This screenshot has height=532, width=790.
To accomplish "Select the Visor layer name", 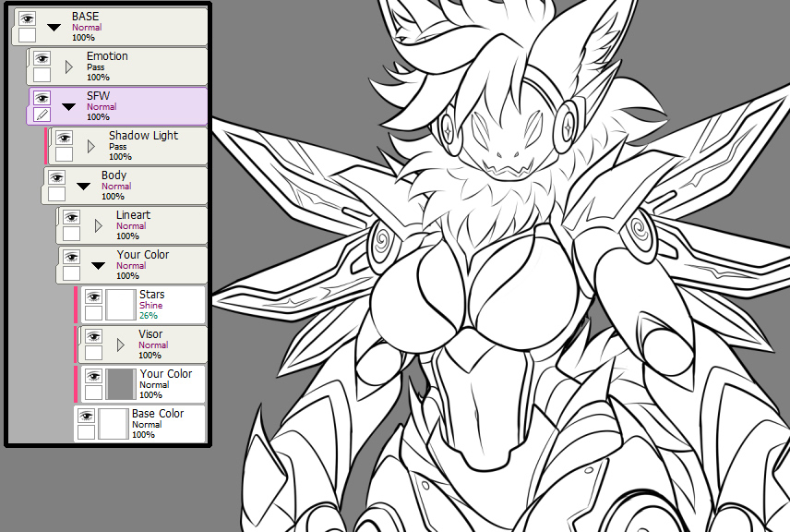I will tap(150, 334).
